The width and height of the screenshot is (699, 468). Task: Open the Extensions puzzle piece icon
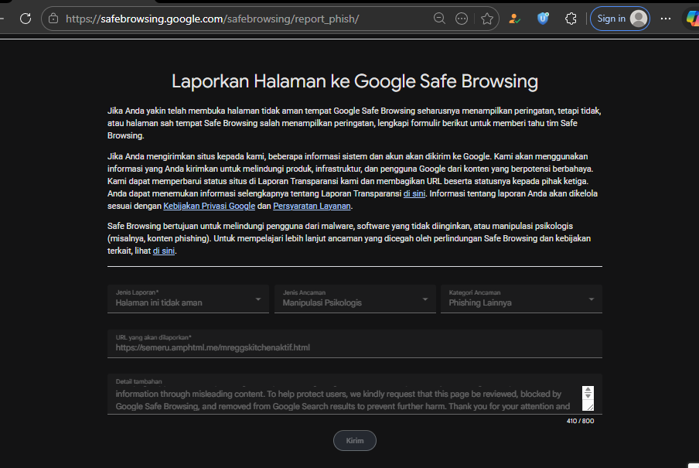point(571,19)
